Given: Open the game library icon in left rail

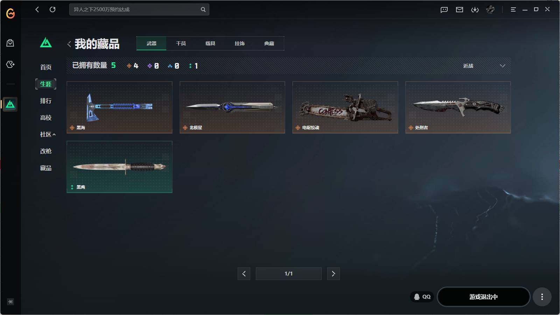Looking at the screenshot, I should point(10,64).
